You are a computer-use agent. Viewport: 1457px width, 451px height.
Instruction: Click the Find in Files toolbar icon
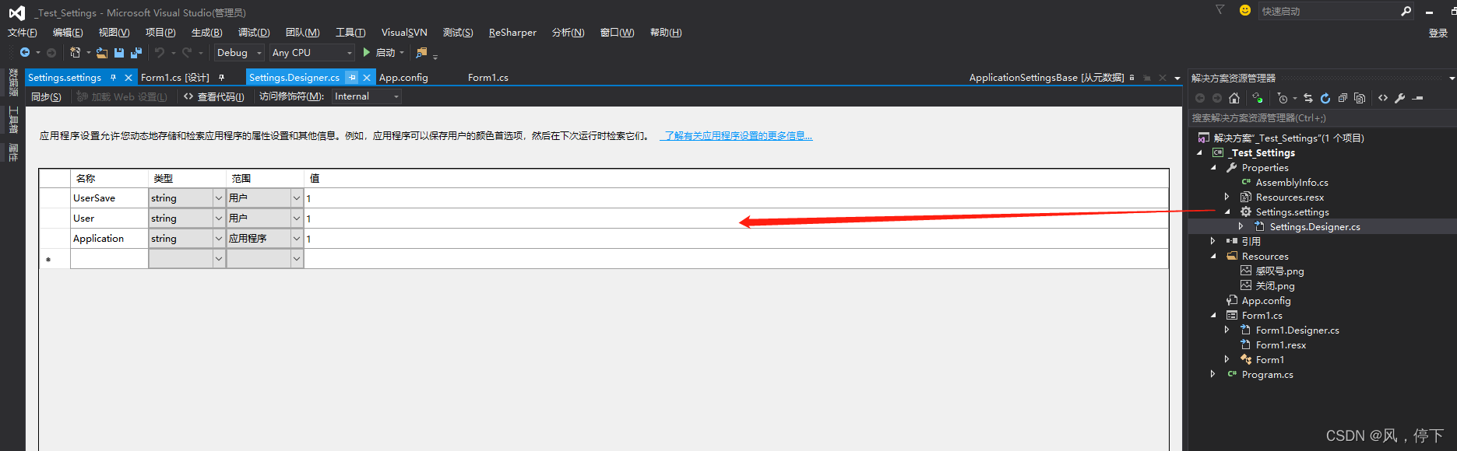point(421,52)
